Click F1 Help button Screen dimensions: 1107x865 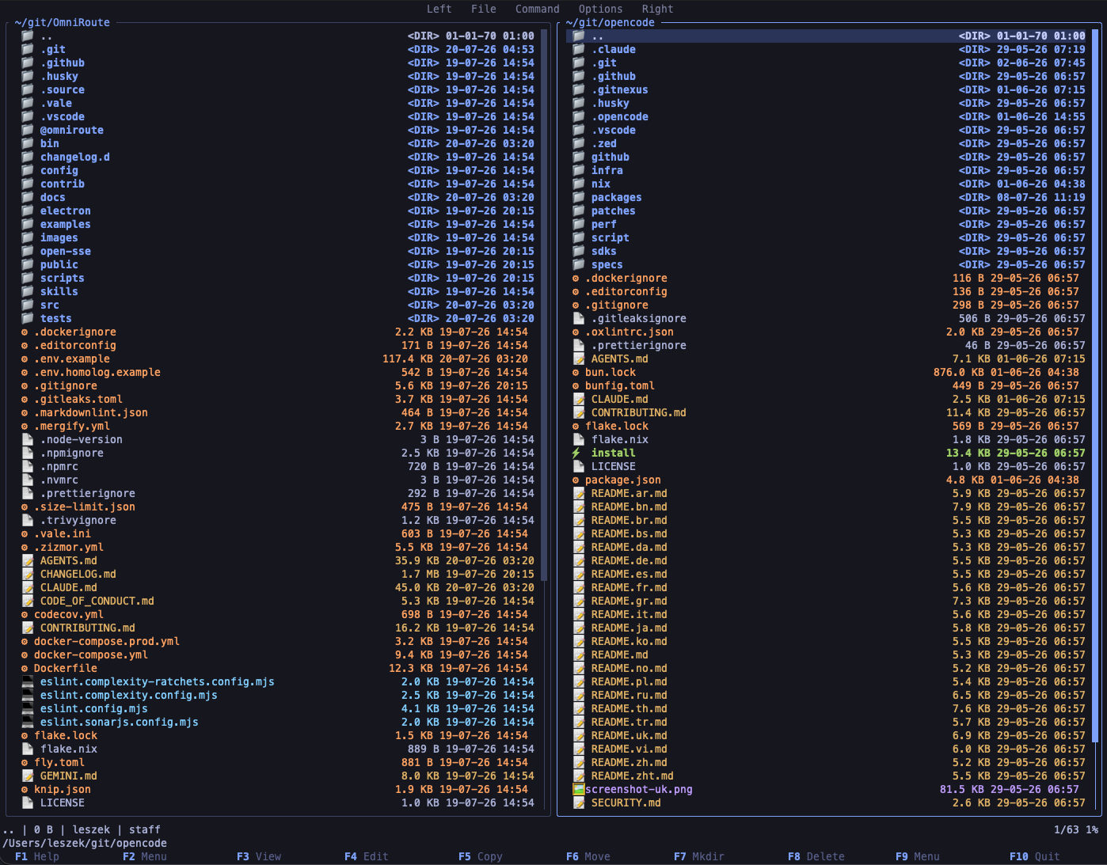pyautogui.click(x=37, y=856)
